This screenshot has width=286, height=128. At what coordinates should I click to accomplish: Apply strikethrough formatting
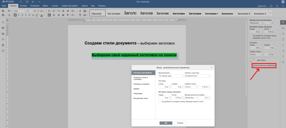26,15
